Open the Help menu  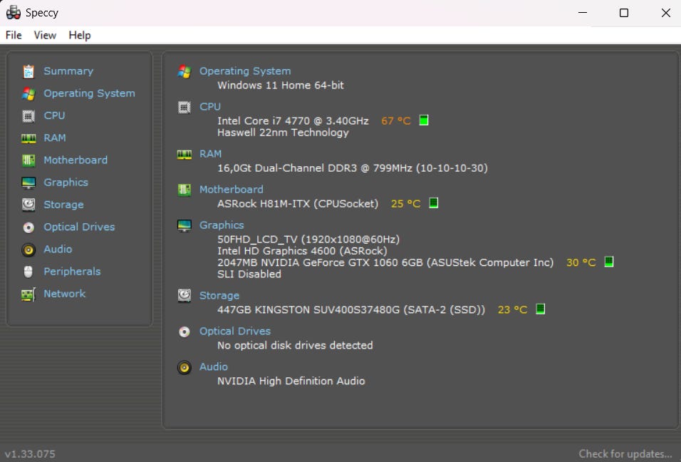[80, 35]
